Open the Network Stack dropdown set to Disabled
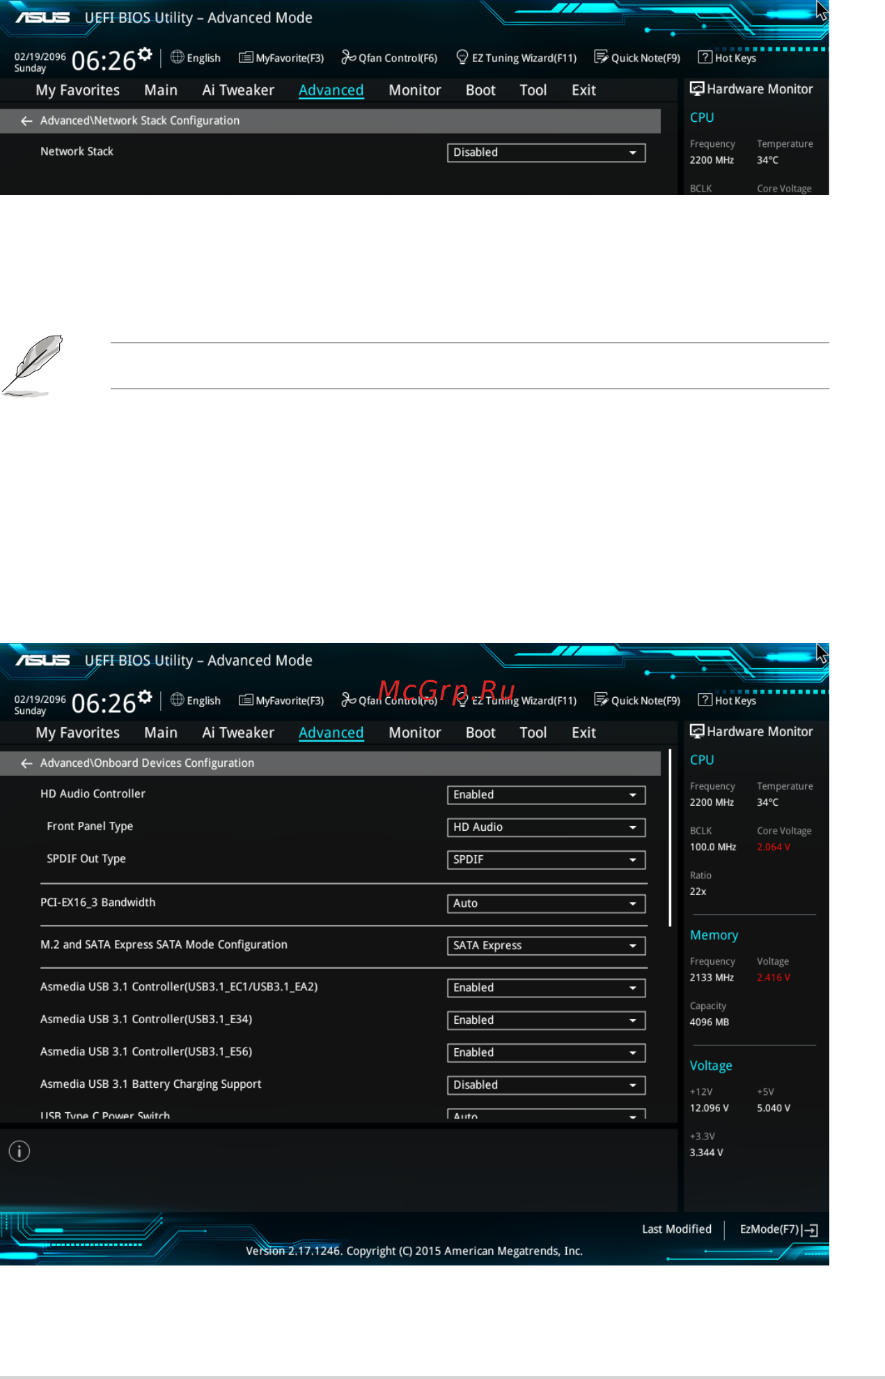 546,153
